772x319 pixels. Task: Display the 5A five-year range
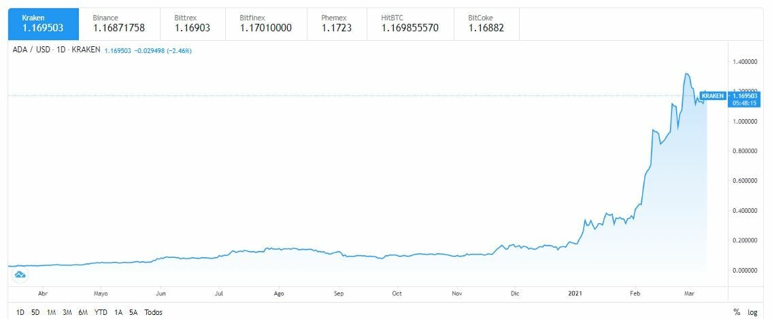(133, 312)
